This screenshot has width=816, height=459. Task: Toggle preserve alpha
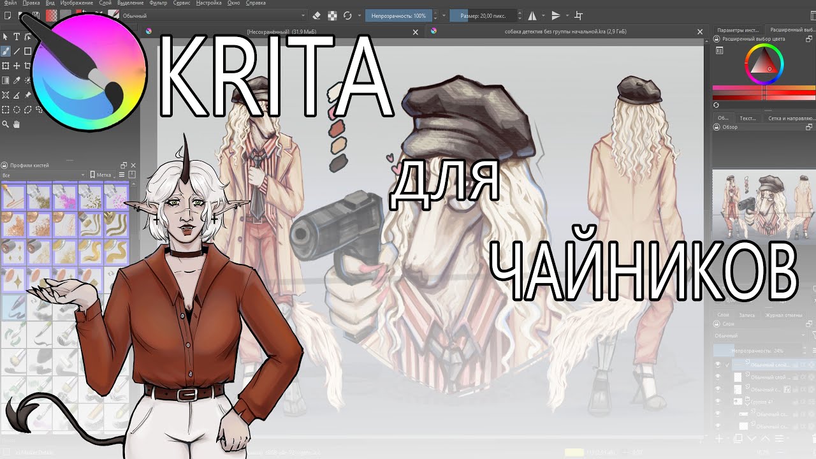pos(332,15)
